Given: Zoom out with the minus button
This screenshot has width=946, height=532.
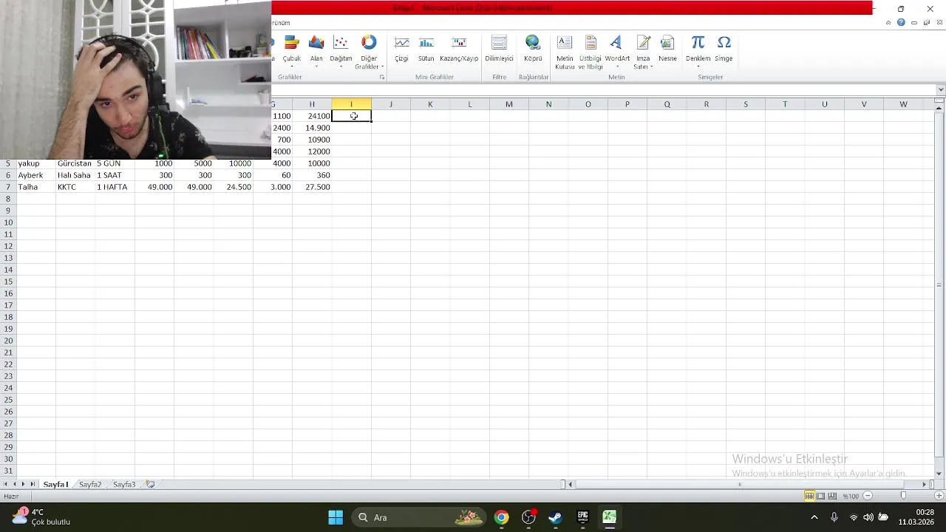Looking at the screenshot, I should 868,496.
